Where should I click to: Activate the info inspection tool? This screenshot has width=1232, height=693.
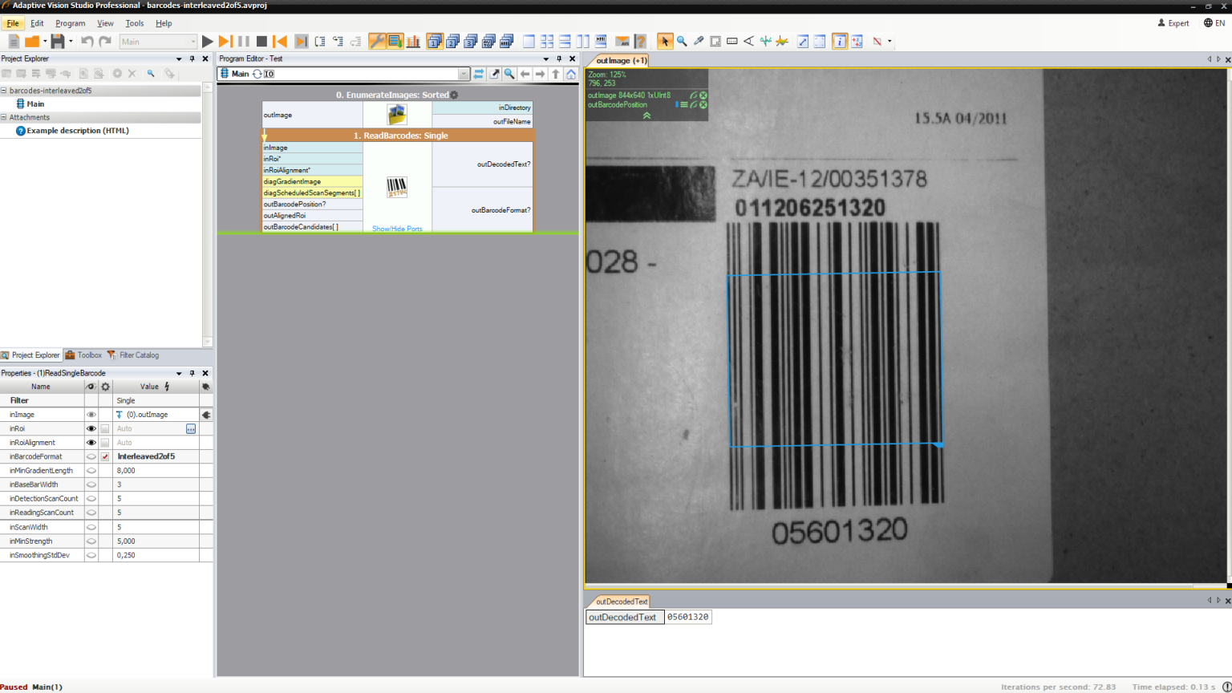click(x=839, y=41)
